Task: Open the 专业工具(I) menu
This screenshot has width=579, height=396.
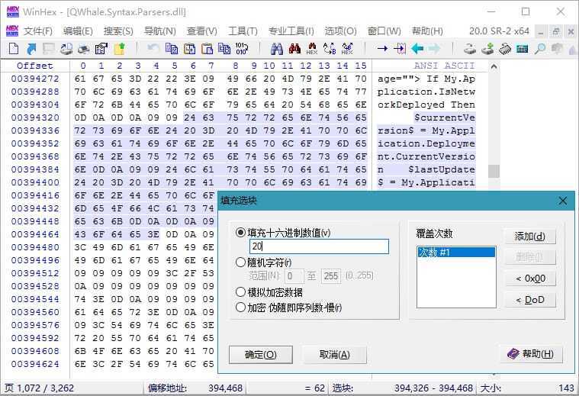Action: 291,31
